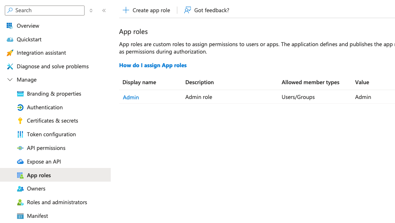Click the Token configuration bars icon
This screenshot has height=223, width=395.
[x=20, y=134]
